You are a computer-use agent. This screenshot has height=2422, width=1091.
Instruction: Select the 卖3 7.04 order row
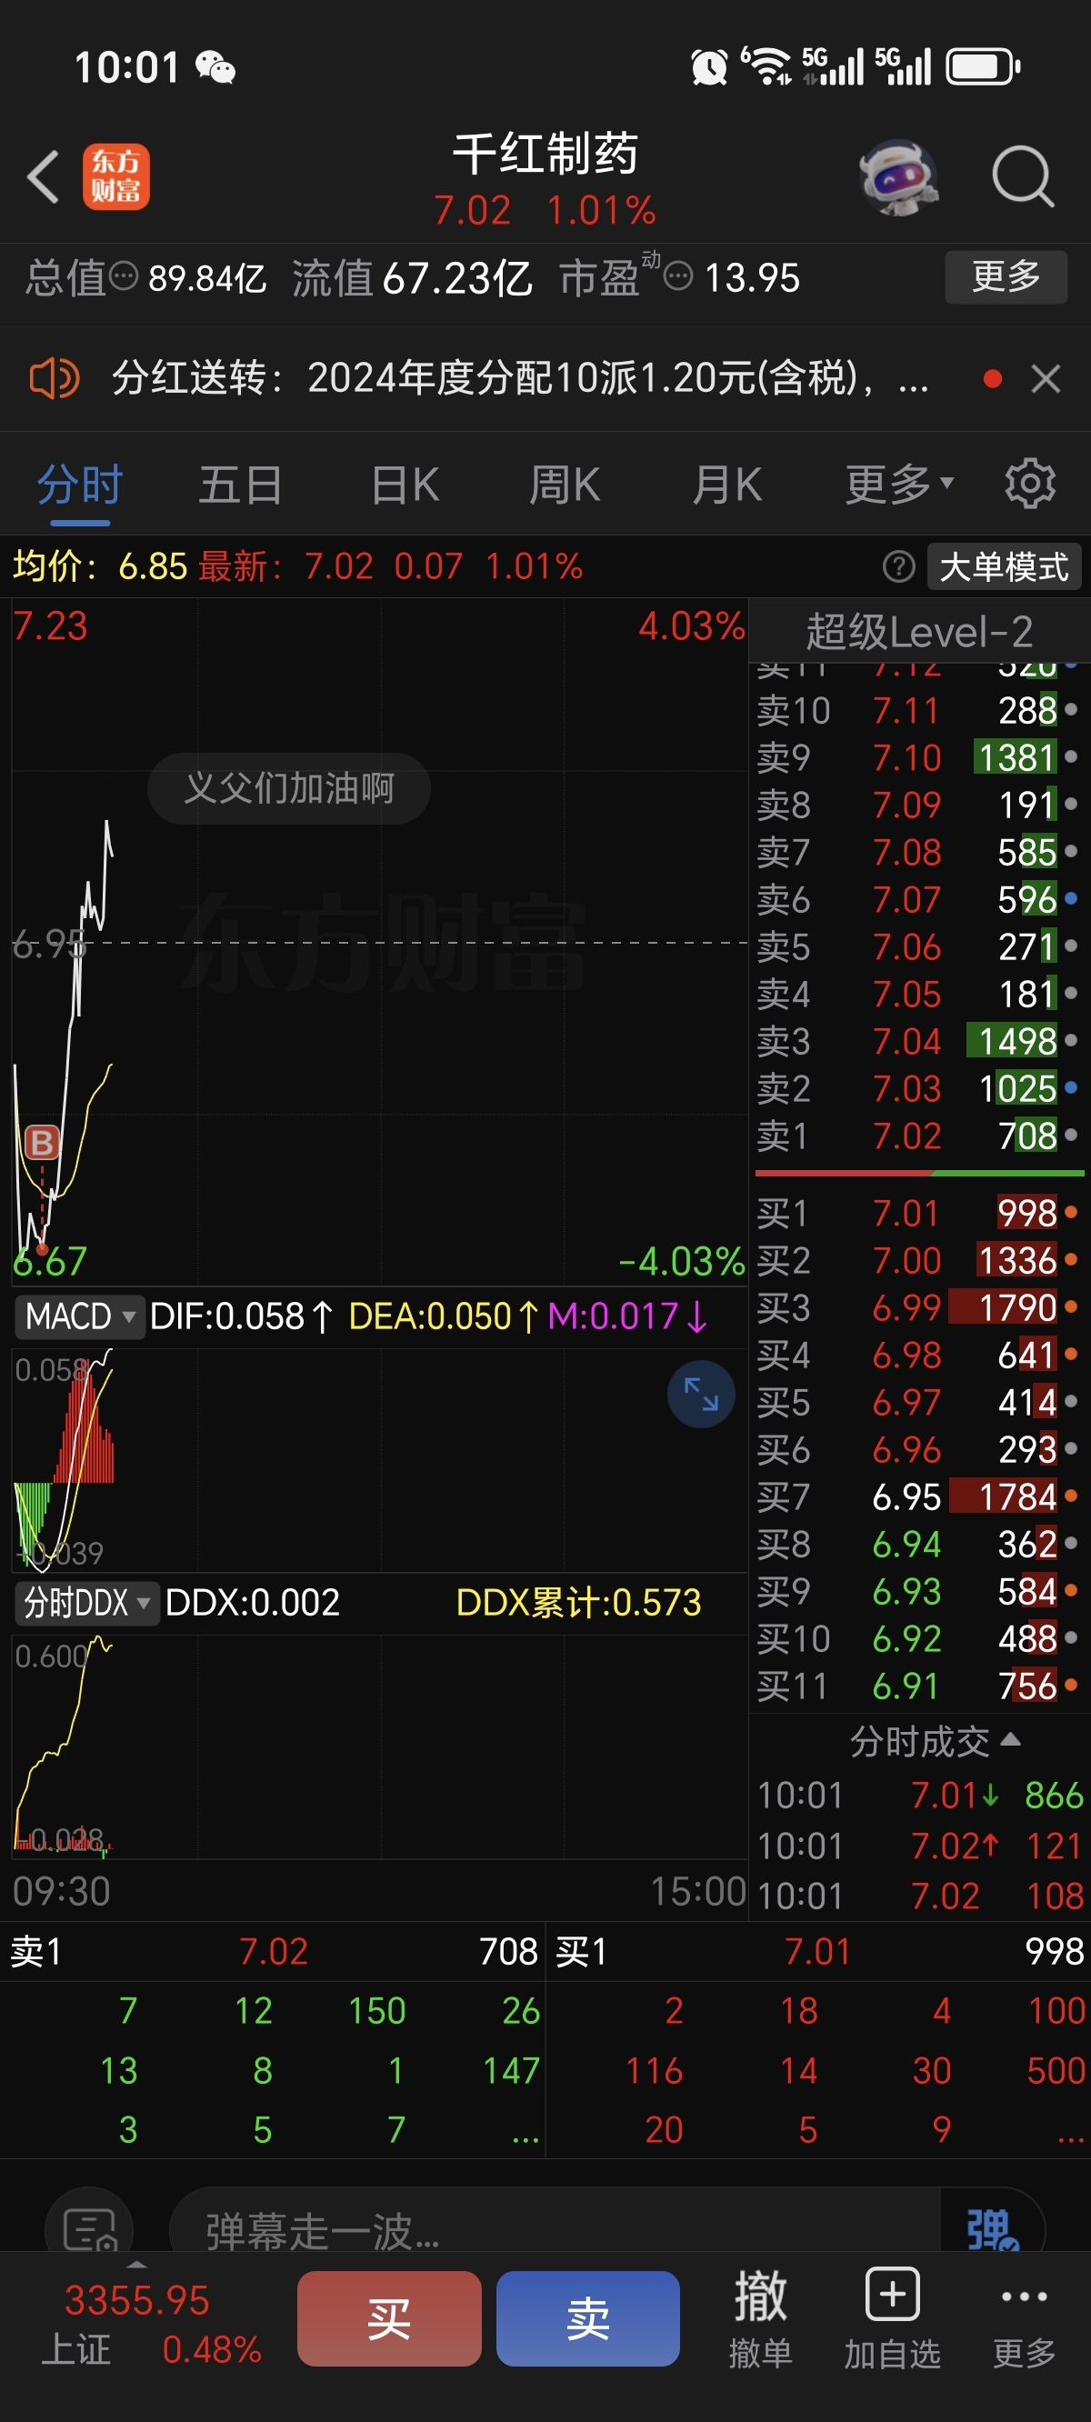(x=919, y=1041)
